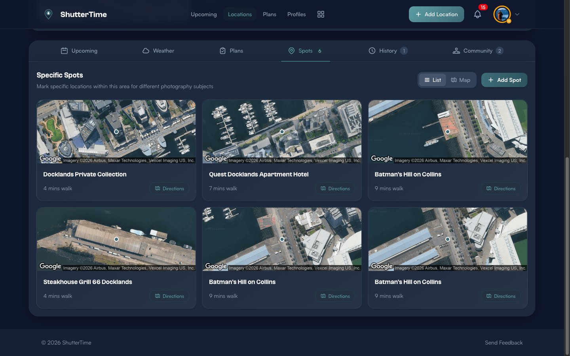Viewport: 570px width, 356px height.
Task: Click the map marker on Quest Docklands image
Action: (282, 132)
